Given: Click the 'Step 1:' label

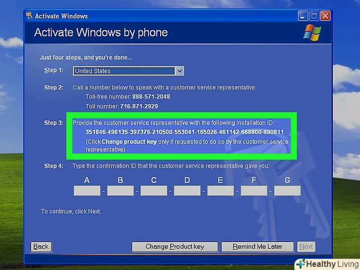Looking at the screenshot, I should point(53,70).
